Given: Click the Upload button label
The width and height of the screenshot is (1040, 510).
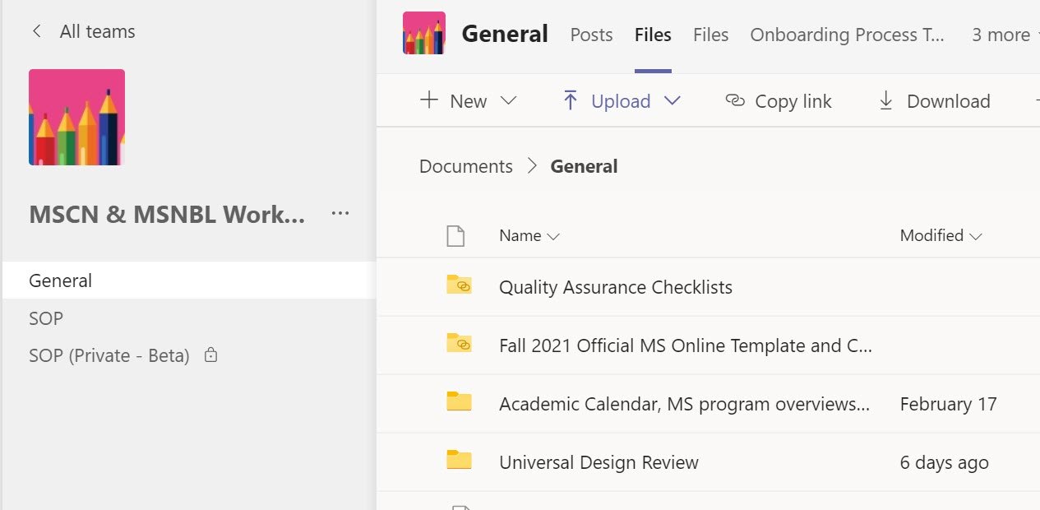Looking at the screenshot, I should tap(621, 101).
